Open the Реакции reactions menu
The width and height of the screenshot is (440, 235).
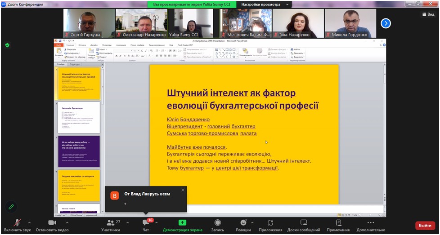[x=243, y=223]
